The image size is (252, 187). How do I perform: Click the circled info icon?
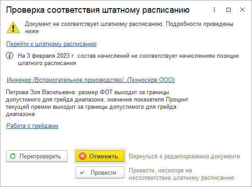pyautogui.click(x=10, y=56)
